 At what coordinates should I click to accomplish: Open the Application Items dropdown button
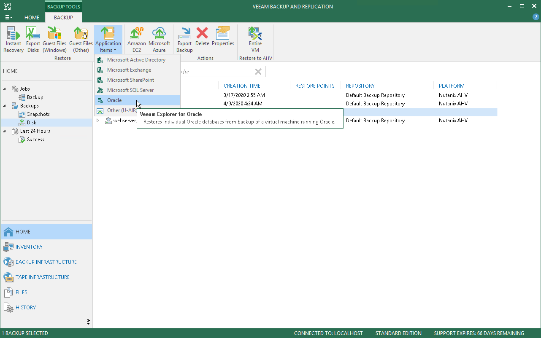[108, 40]
